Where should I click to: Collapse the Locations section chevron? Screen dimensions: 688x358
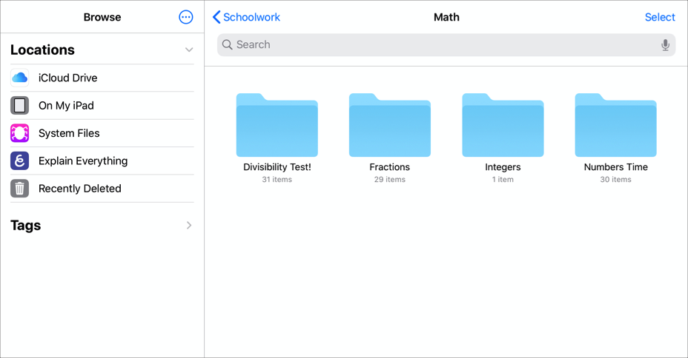(189, 50)
